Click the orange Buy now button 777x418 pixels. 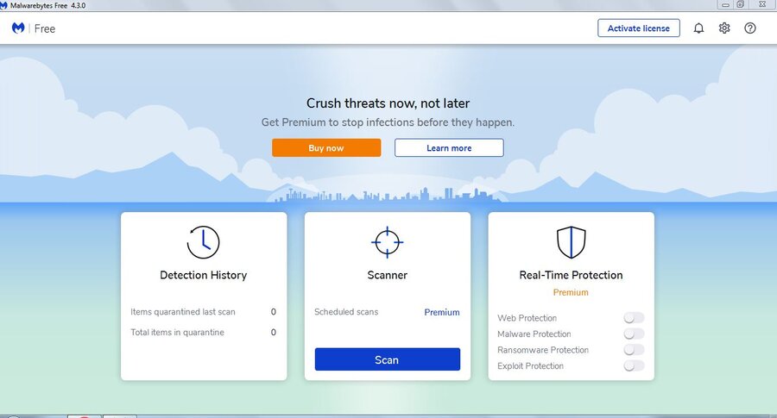point(326,148)
